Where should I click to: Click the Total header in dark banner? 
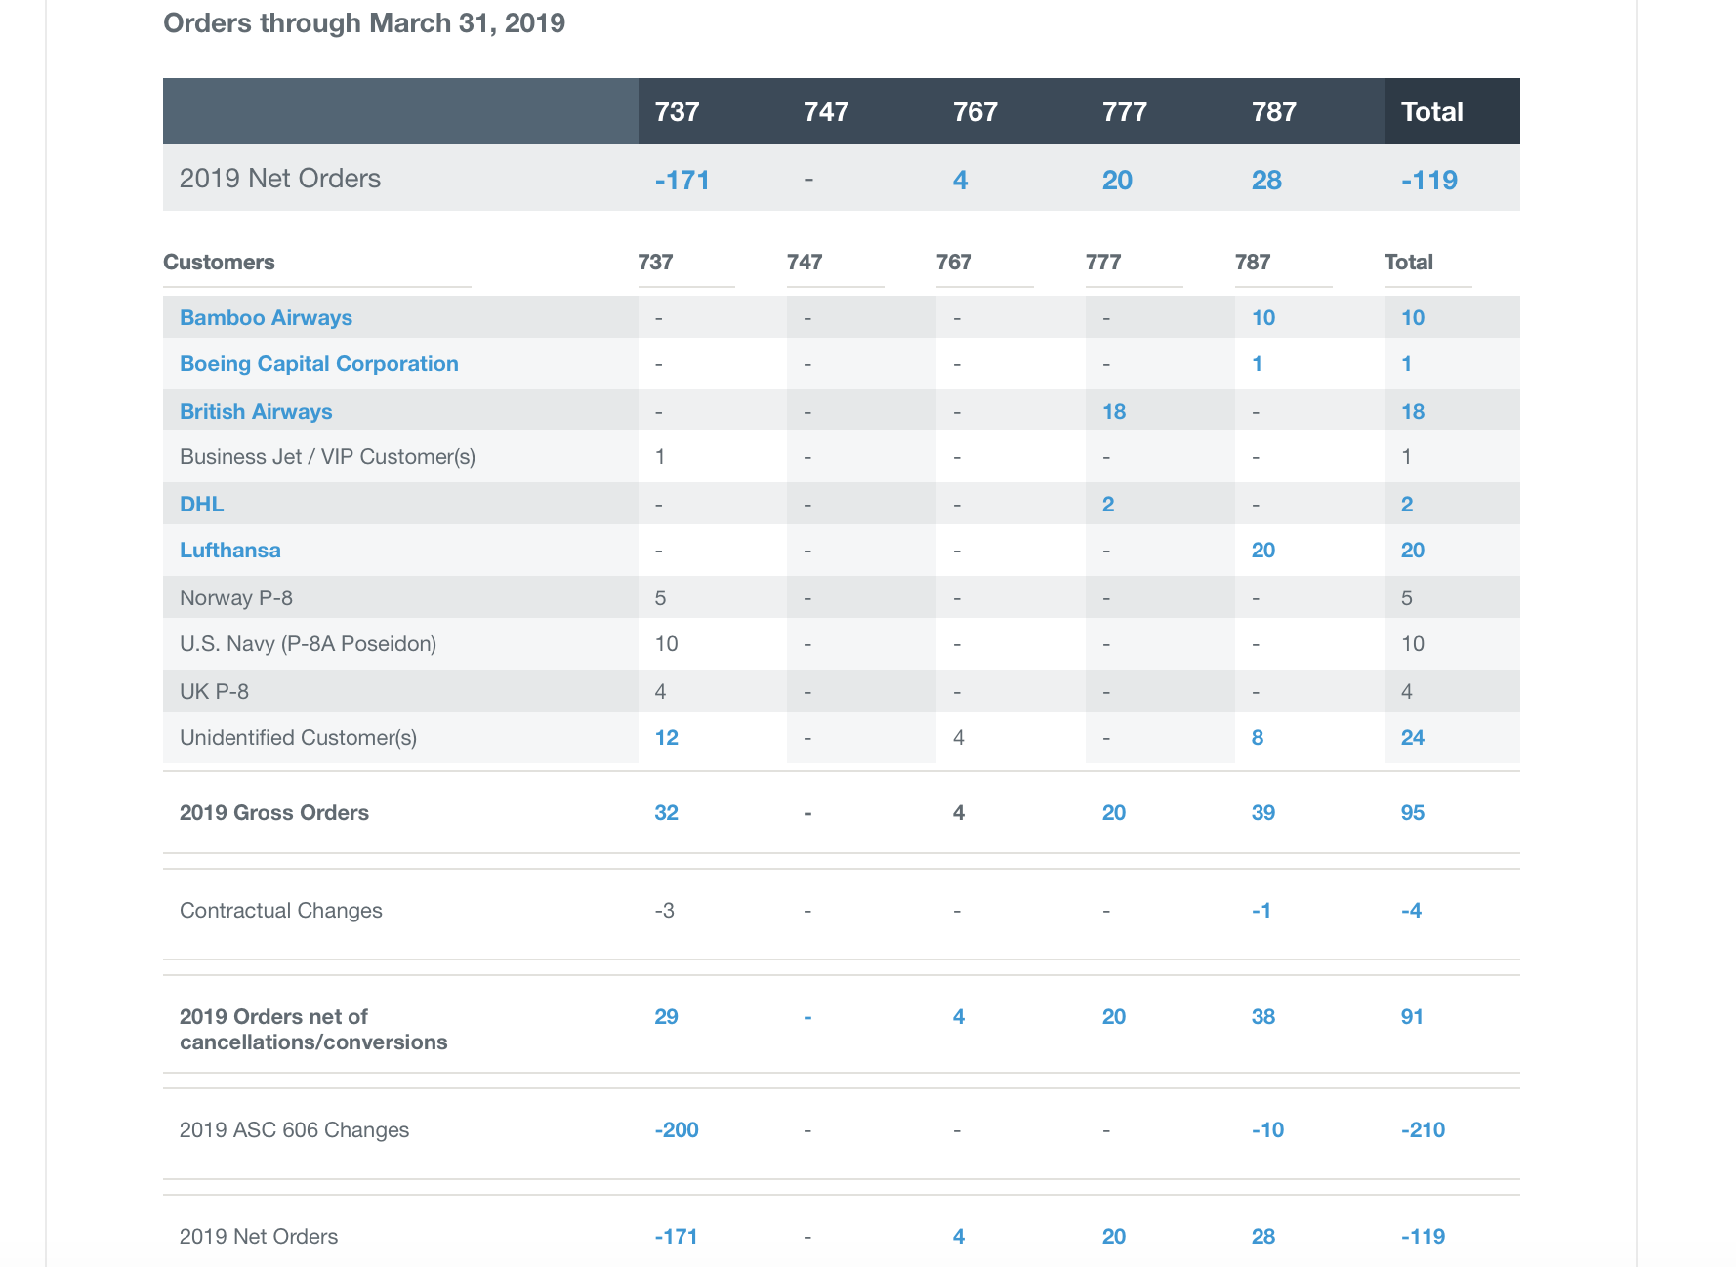[x=1431, y=112]
